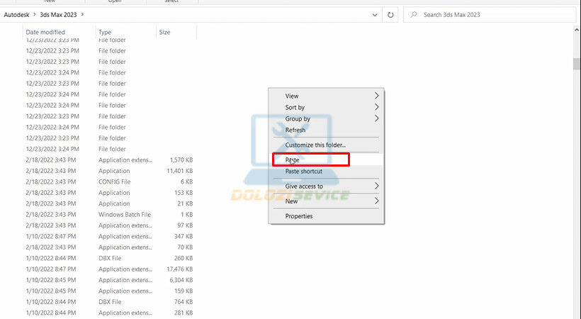581x319 pixels.
Task: Expand the chevron after 3ds Max 2023 breadcrumb
Action: click(82, 15)
